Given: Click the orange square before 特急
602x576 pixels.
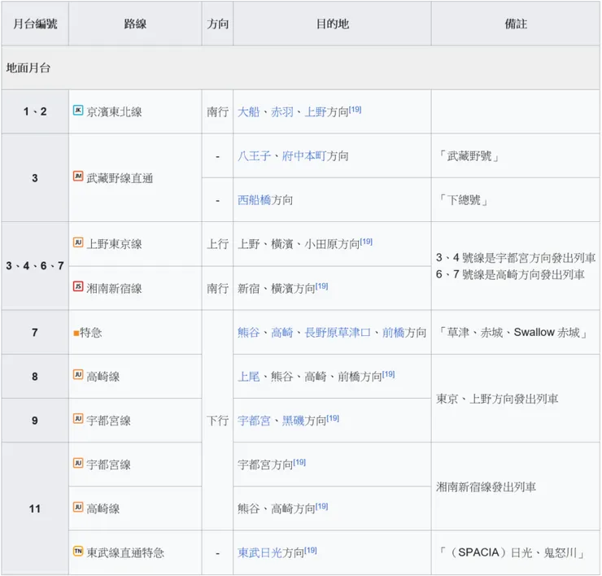Looking at the screenshot, I should pos(76,334).
